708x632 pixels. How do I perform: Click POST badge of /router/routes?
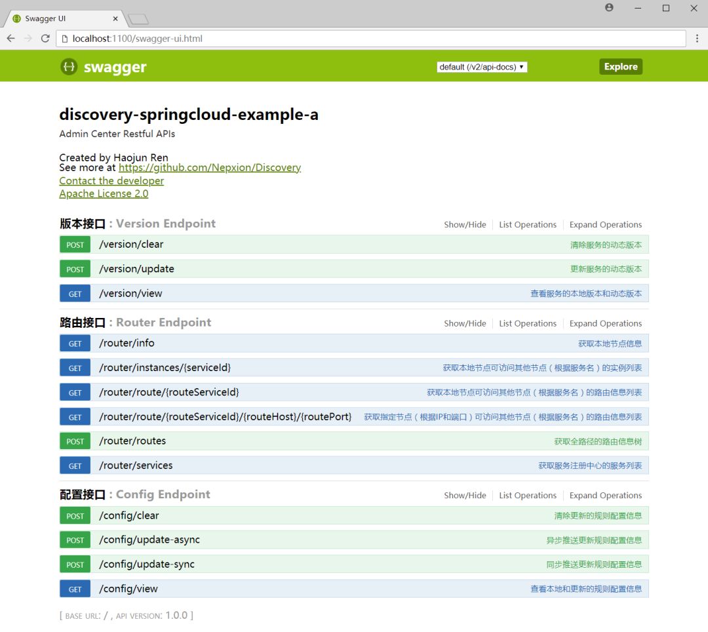point(75,441)
